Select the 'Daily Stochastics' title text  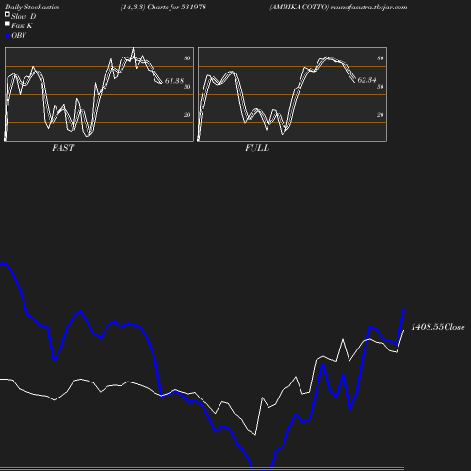pyautogui.click(x=32, y=8)
